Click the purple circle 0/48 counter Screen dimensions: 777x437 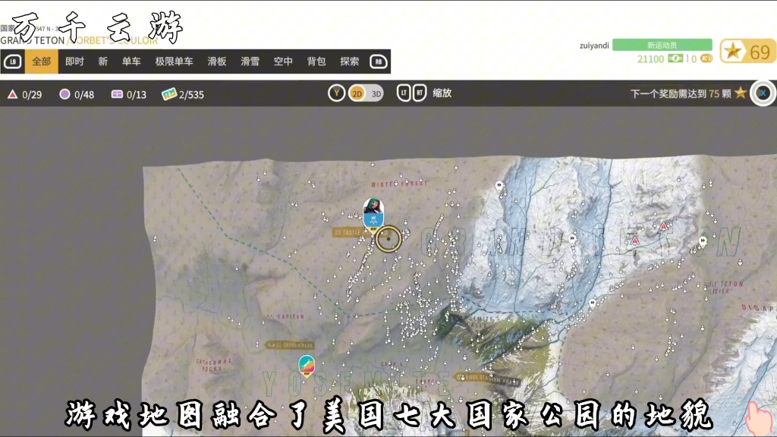(77, 94)
